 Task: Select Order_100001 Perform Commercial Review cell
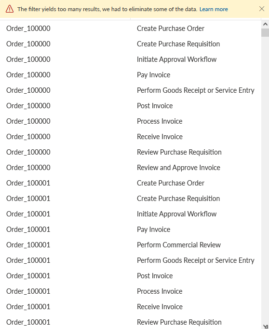point(178,245)
